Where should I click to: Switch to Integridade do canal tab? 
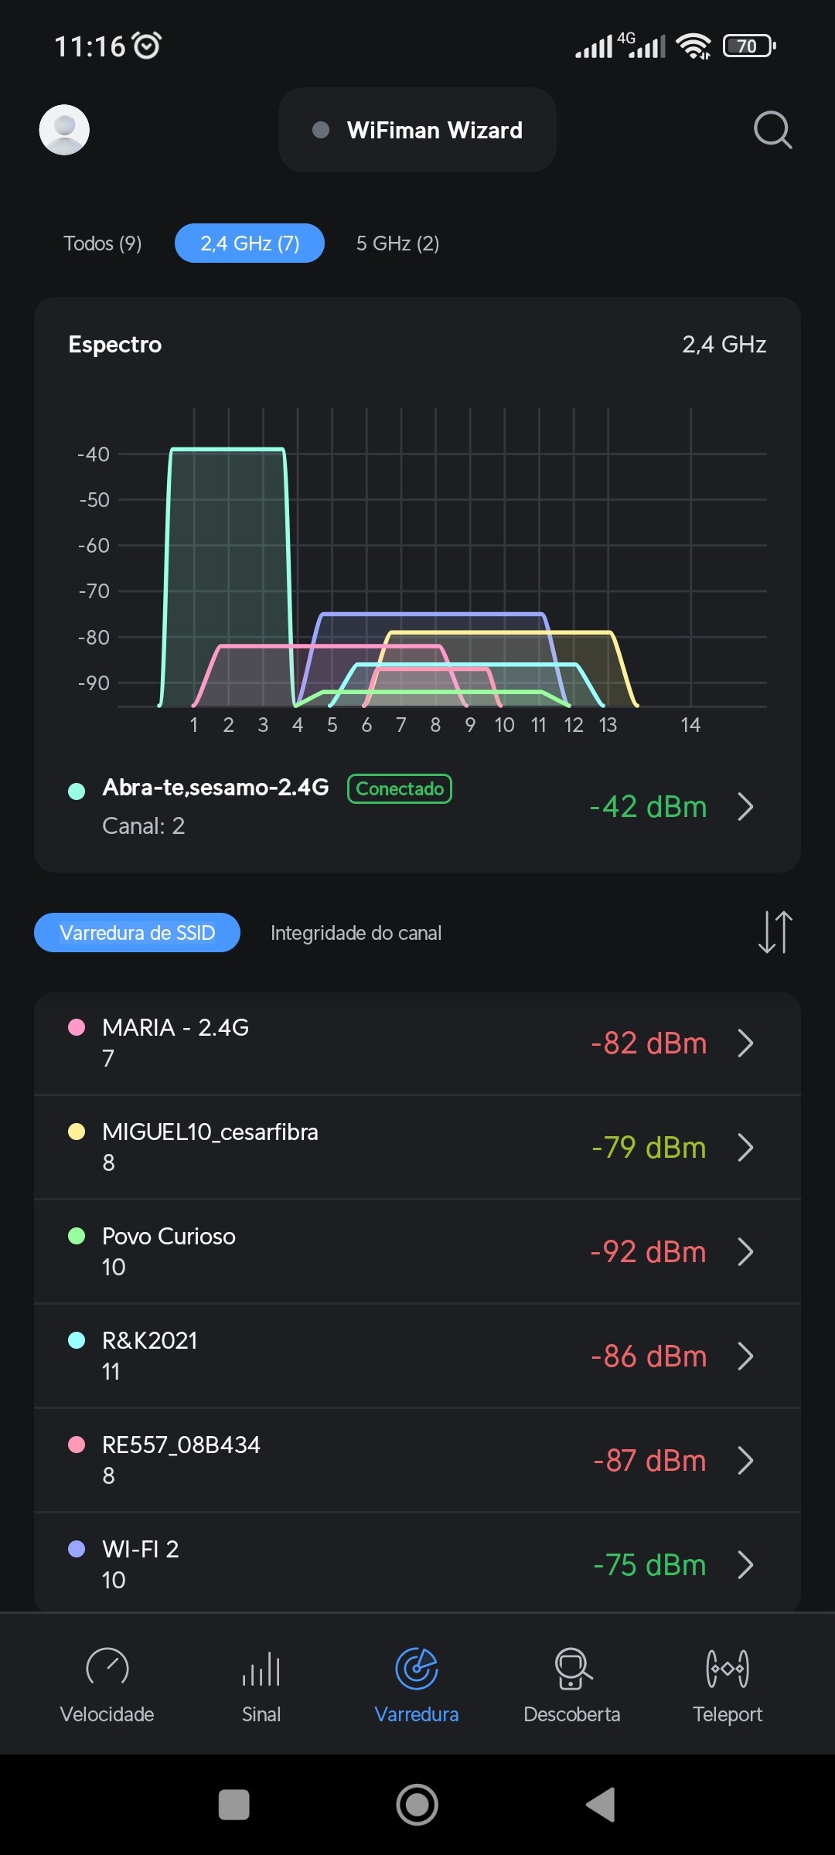coord(356,933)
